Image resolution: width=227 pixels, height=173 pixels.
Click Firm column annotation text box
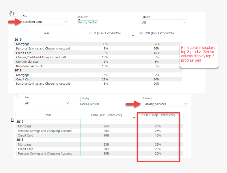point(199,56)
